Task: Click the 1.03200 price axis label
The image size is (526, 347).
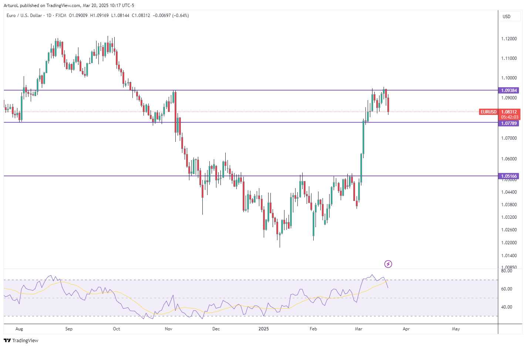Action: [x=509, y=217]
